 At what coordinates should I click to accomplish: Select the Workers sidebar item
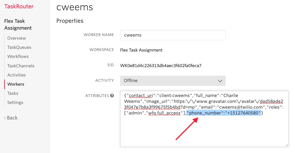[16, 84]
